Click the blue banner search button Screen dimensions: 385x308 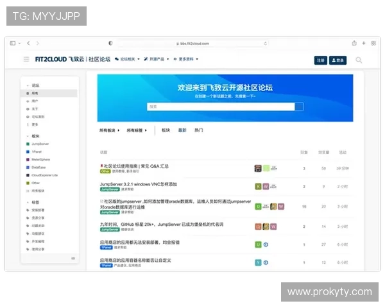click(x=299, y=107)
